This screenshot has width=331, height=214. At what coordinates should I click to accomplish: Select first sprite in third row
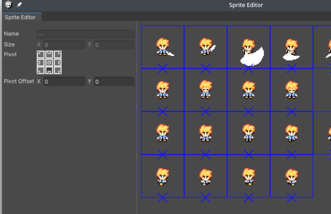163,133
